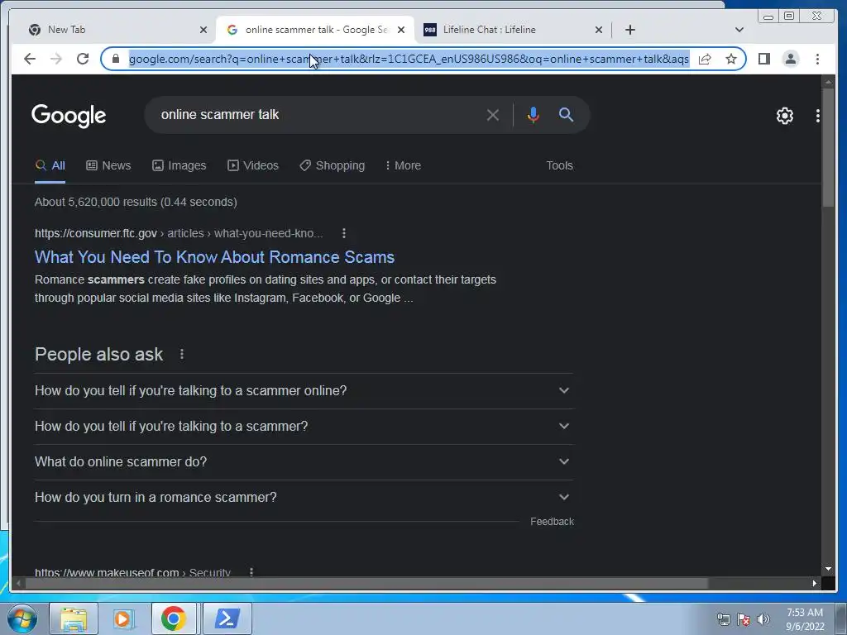The height and width of the screenshot is (635, 847).
Task: Open People also ask options dots
Action: pos(182,354)
